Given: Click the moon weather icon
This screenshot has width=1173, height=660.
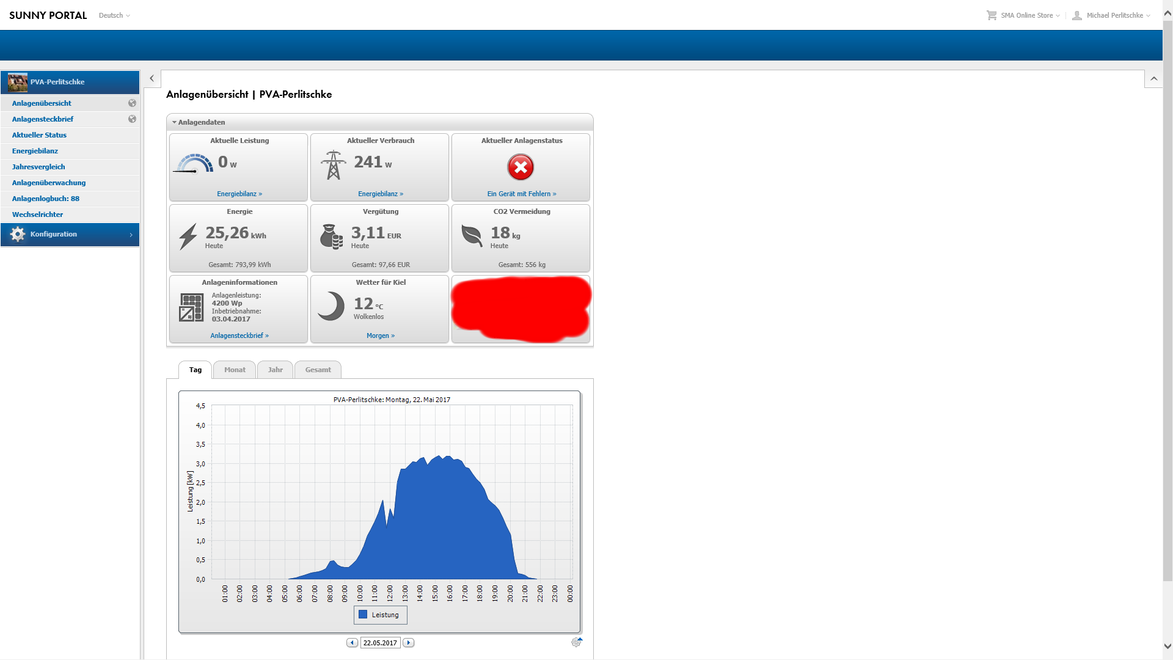Looking at the screenshot, I should (x=332, y=306).
